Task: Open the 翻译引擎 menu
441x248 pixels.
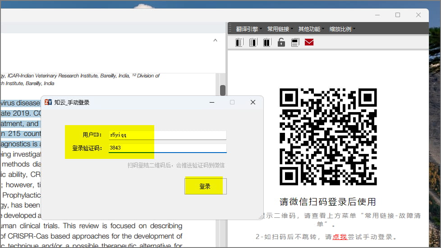Action: (x=248, y=29)
